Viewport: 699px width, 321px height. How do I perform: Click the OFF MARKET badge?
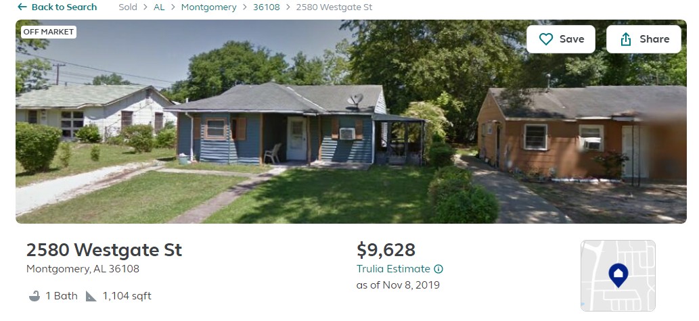point(49,32)
